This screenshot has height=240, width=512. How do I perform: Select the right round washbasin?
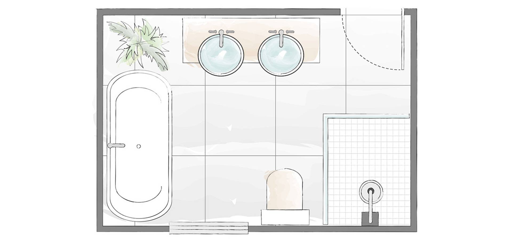[281, 55]
